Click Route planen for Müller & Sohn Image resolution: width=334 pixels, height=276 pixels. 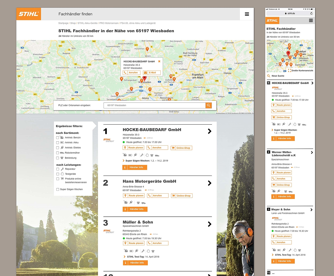click(x=134, y=243)
